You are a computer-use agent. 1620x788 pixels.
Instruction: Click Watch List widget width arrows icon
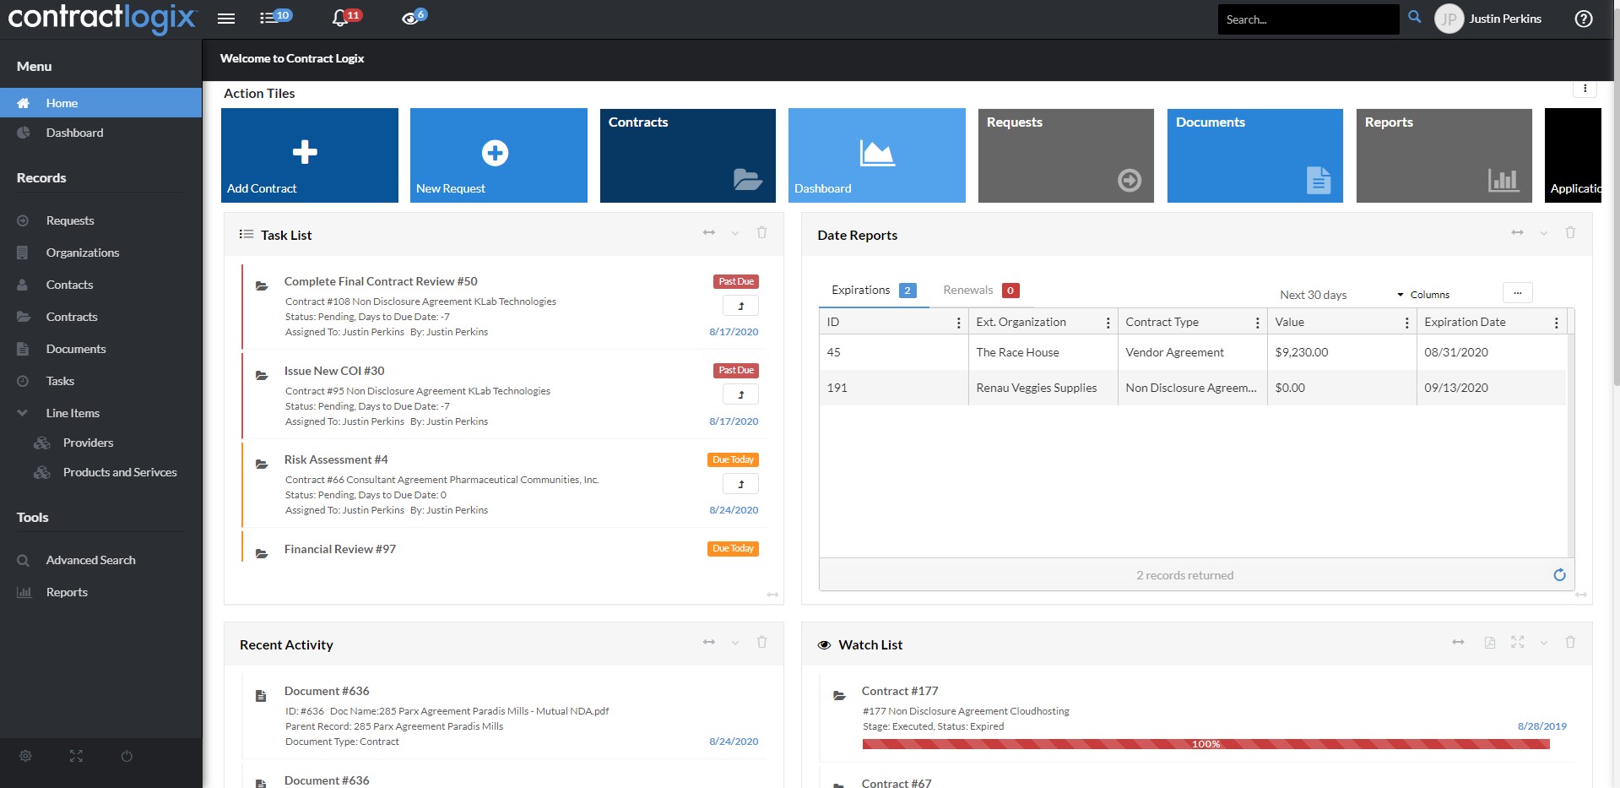(x=1458, y=642)
